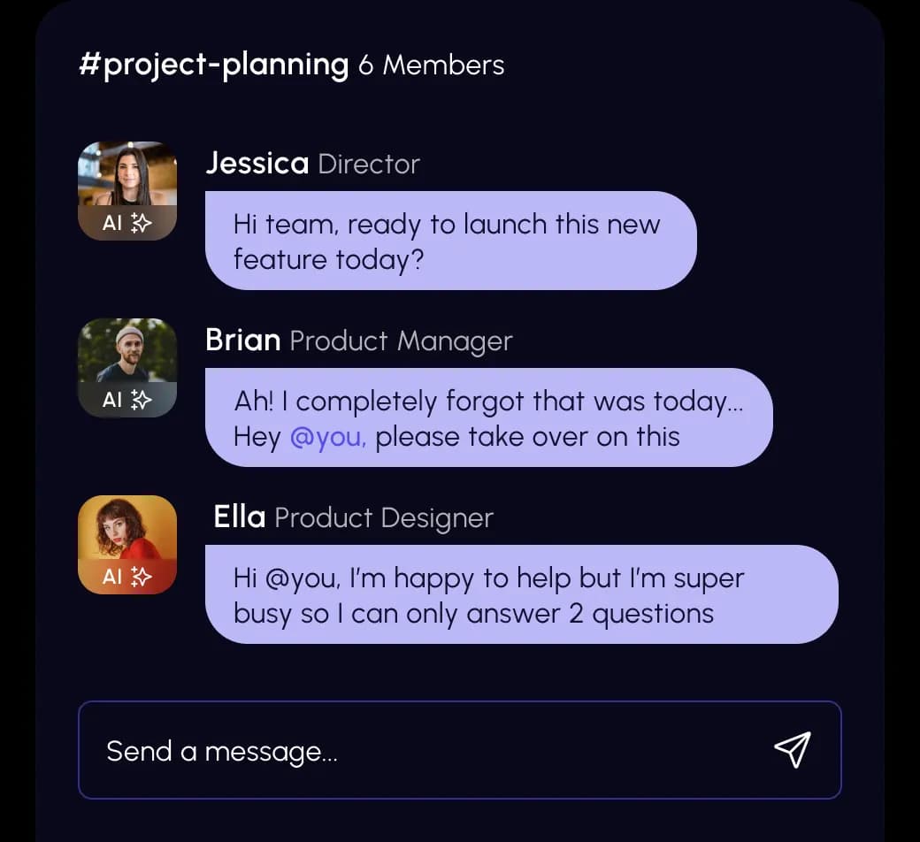This screenshot has width=920, height=842.
Task: Click the send message paper plane icon
Action: click(792, 749)
